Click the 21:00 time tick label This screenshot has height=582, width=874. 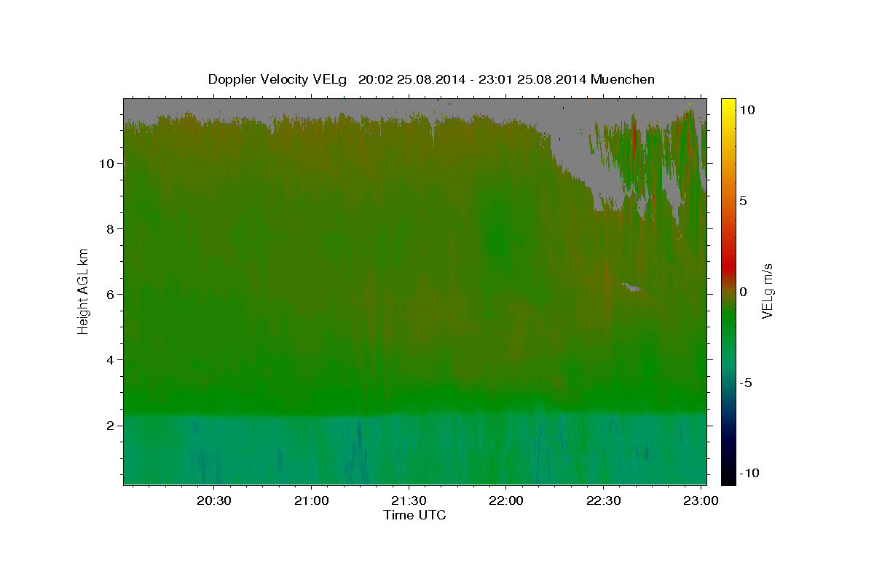[311, 501]
